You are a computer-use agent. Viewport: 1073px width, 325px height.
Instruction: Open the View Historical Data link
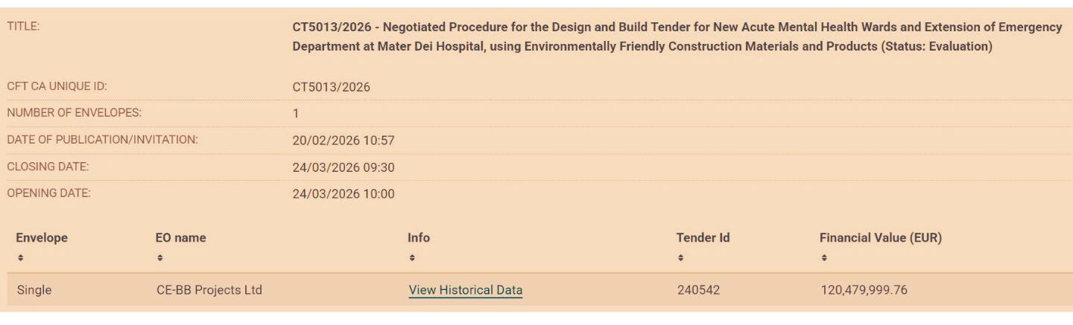(466, 290)
